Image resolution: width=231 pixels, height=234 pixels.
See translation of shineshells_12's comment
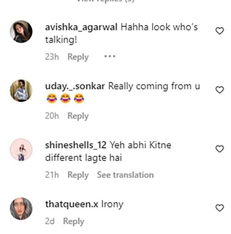(125, 175)
